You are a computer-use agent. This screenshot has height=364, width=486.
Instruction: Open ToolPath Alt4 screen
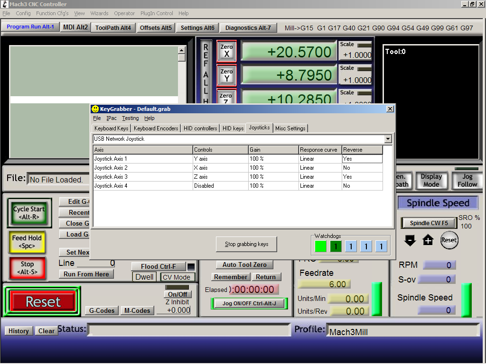click(x=113, y=28)
